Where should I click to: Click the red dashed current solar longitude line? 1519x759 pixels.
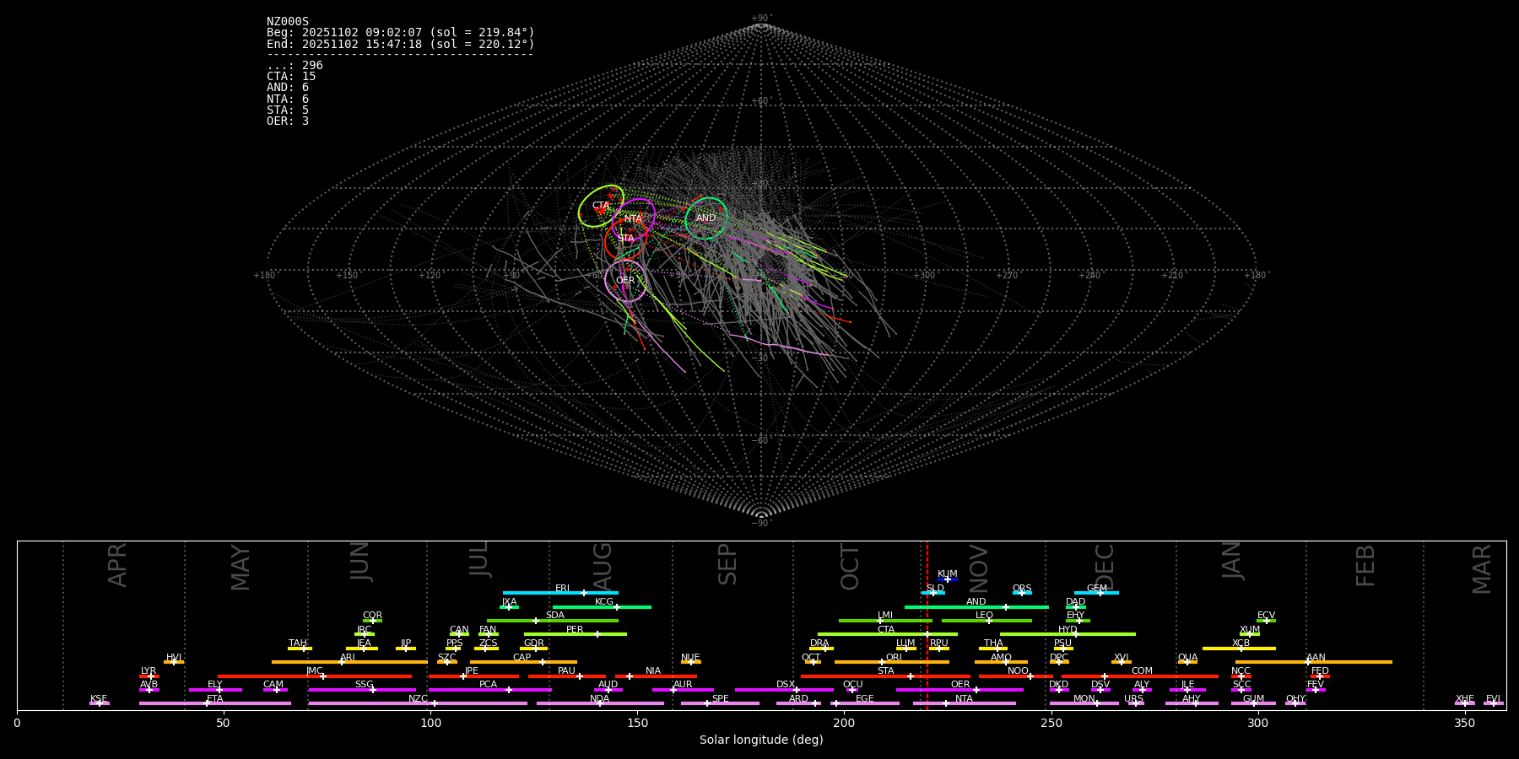tap(927, 625)
